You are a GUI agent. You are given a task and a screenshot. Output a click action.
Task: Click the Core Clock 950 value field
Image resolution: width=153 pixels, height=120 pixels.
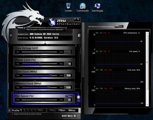(x=68, y=75)
